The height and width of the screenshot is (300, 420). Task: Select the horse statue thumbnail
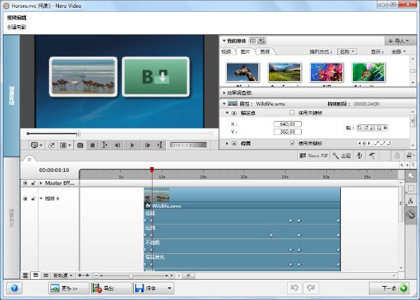pos(243,72)
